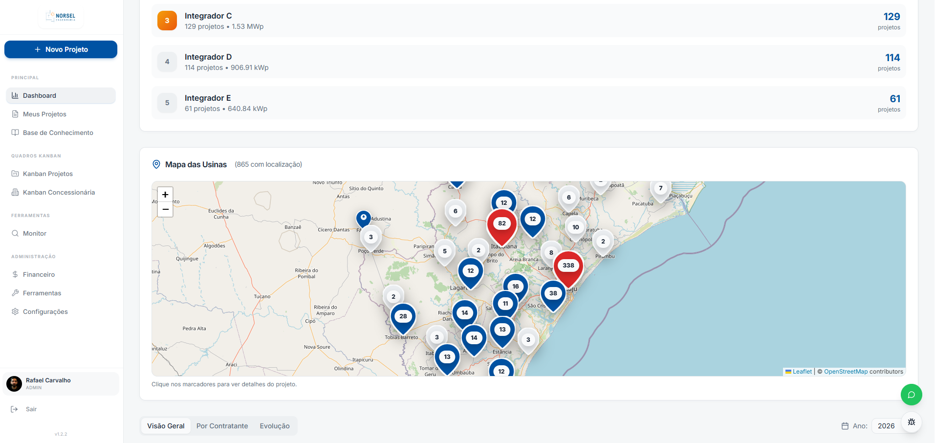Click Sair to log out
This screenshot has height=443, width=935.
pos(31,409)
